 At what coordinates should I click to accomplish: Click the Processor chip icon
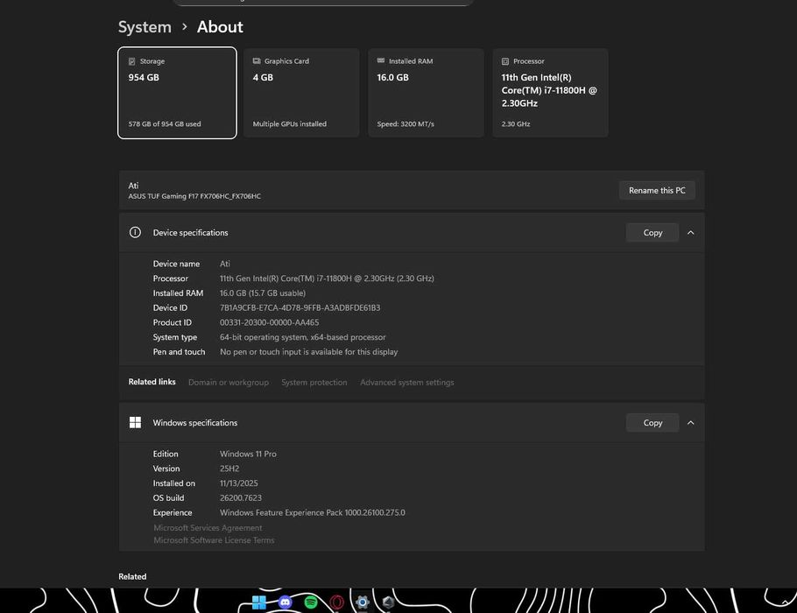click(505, 61)
